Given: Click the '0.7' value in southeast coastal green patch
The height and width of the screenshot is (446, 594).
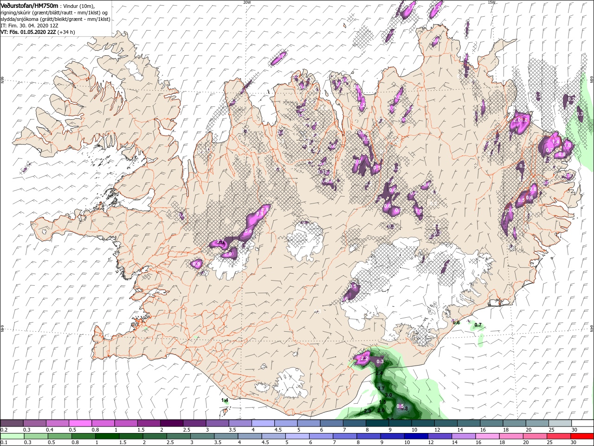Looking at the screenshot, I should (x=478, y=325).
